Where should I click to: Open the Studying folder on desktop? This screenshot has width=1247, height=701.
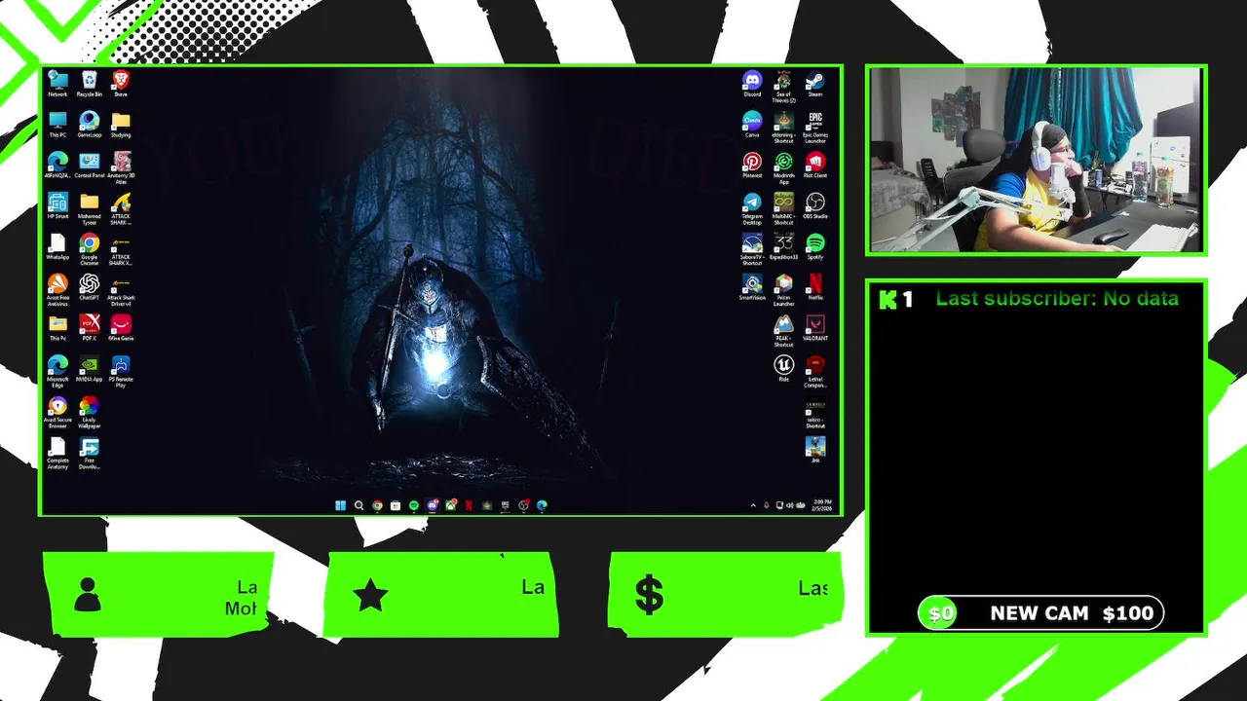[121, 124]
